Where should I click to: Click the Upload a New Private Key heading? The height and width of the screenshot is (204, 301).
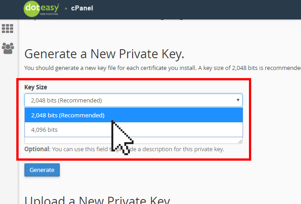97,200
